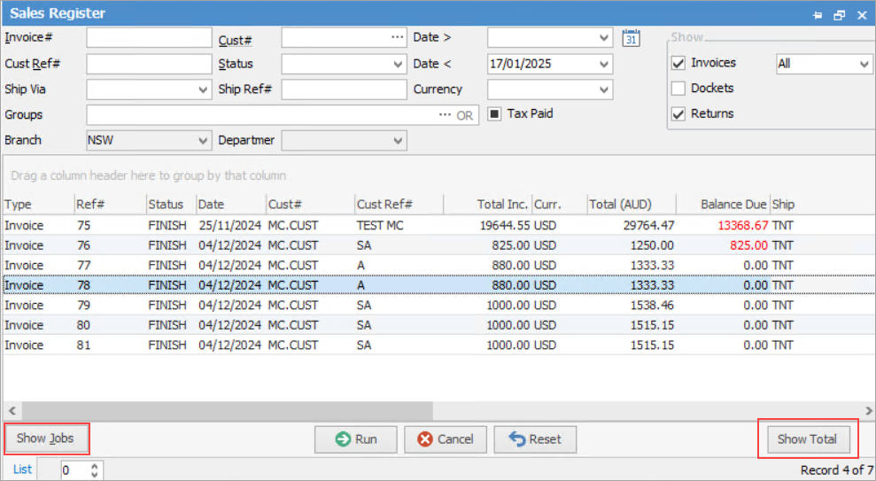Sort by the Balance Due column header
876x481 pixels.
pyautogui.click(x=733, y=205)
